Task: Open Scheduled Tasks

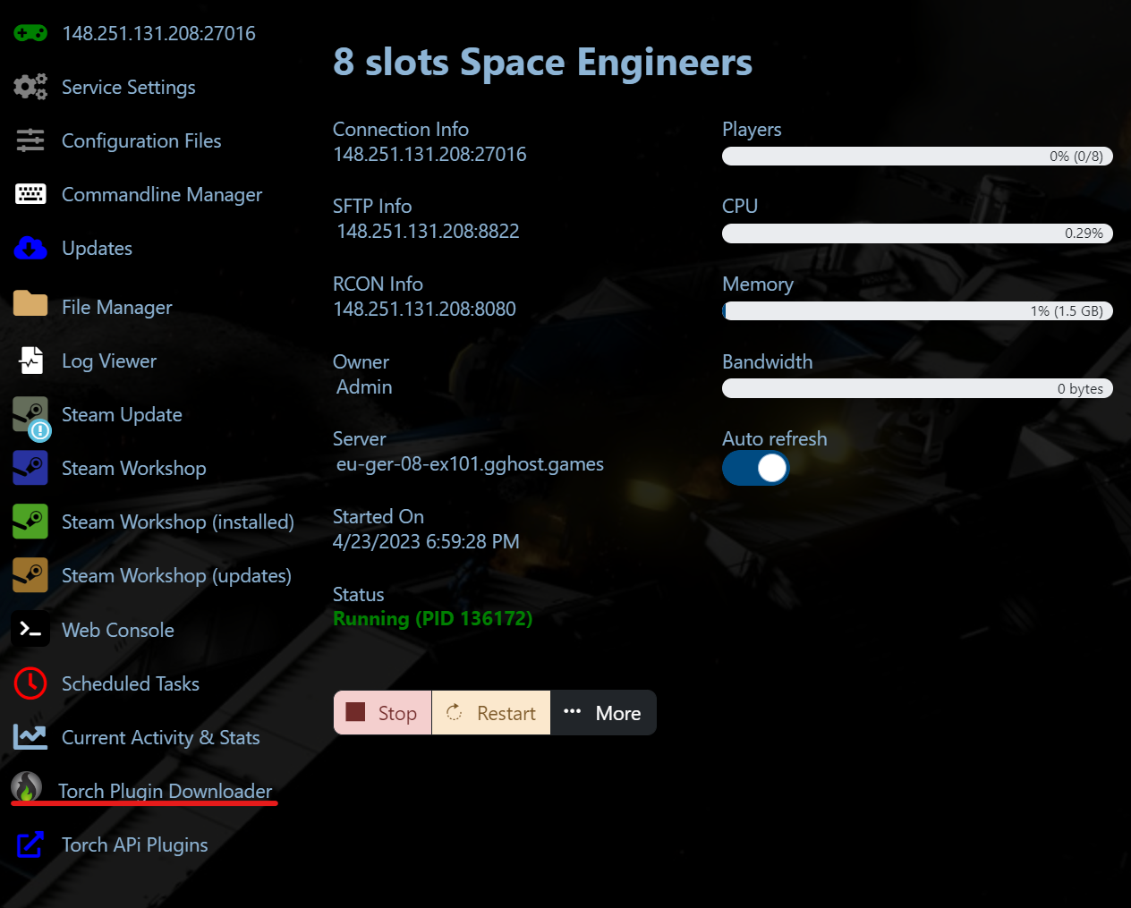Action: click(x=131, y=683)
